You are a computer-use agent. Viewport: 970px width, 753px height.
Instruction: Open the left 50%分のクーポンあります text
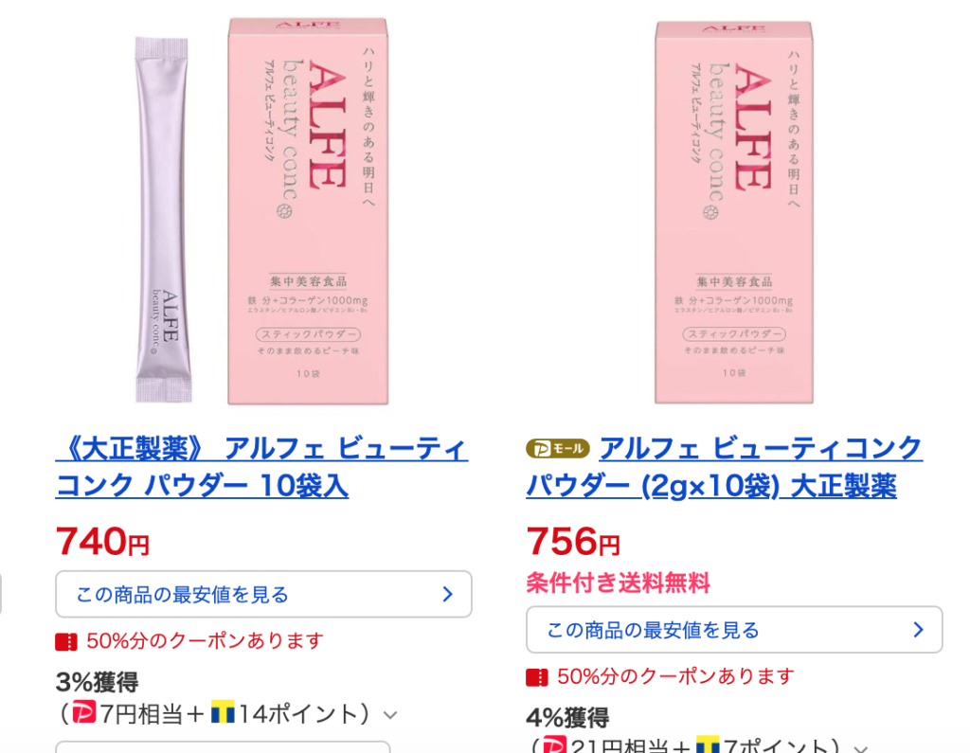[205, 641]
